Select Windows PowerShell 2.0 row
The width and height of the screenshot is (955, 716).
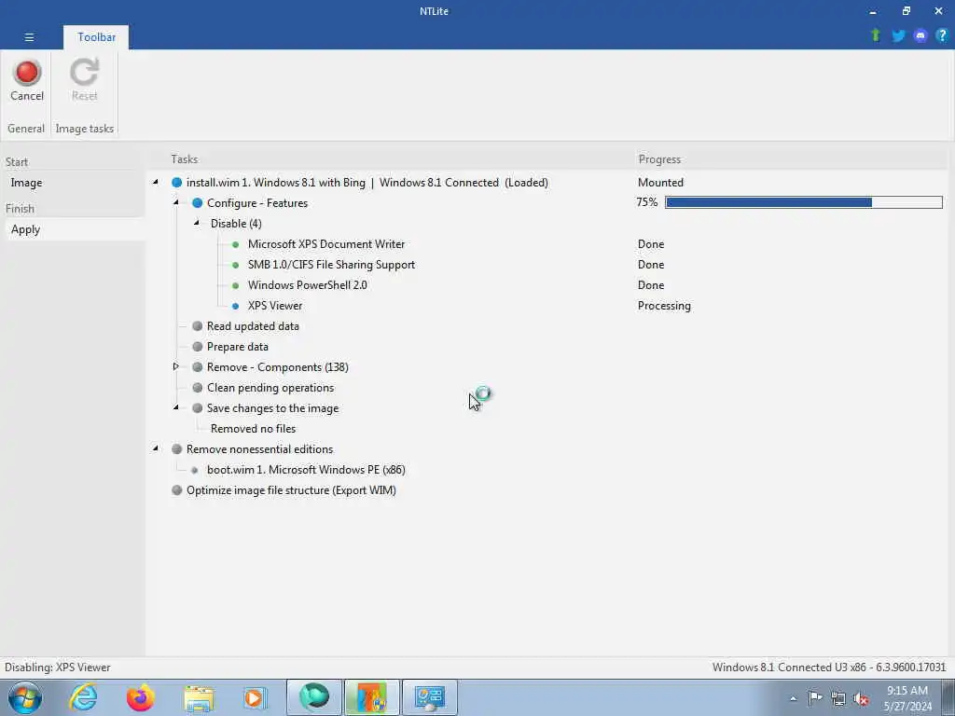tap(307, 285)
